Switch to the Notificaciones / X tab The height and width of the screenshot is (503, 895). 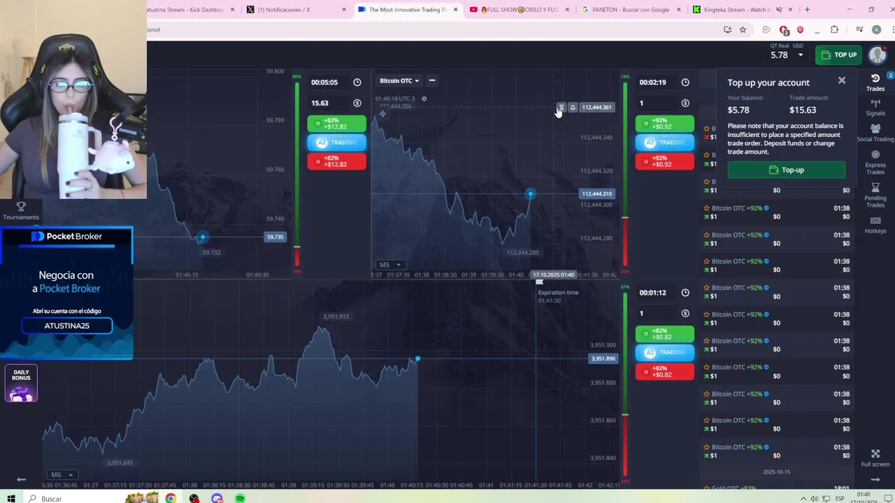click(x=296, y=10)
